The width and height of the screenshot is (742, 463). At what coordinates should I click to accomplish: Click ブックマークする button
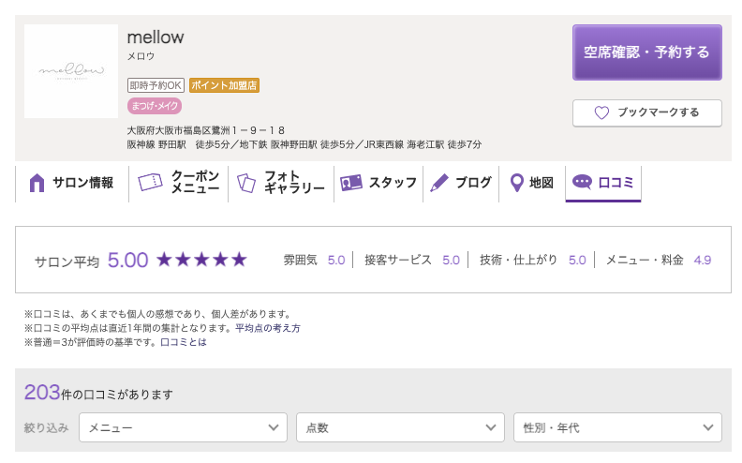pos(646,112)
